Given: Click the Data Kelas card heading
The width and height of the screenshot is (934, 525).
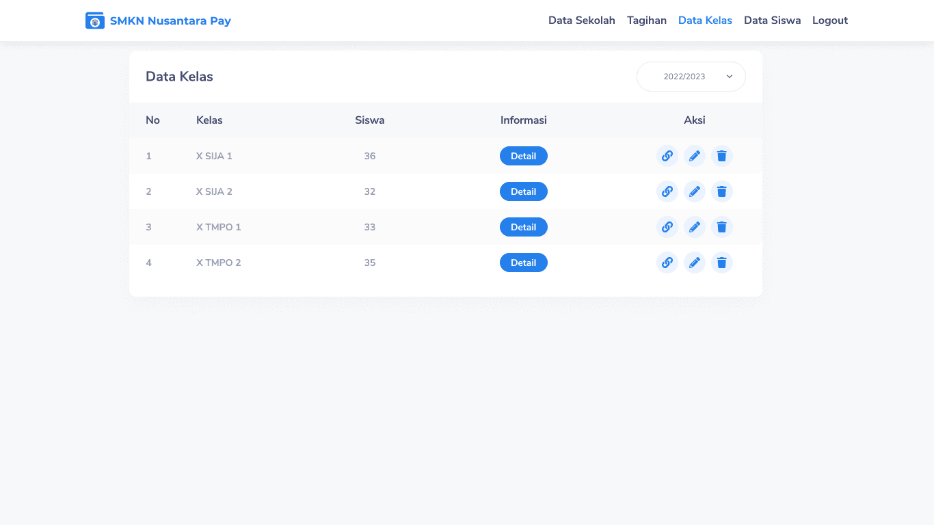Looking at the screenshot, I should [179, 77].
